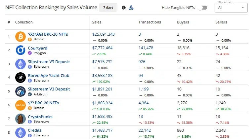
Task: Click small Ethereum icon under CryptoPunks
Action: pyautogui.click(x=30, y=122)
